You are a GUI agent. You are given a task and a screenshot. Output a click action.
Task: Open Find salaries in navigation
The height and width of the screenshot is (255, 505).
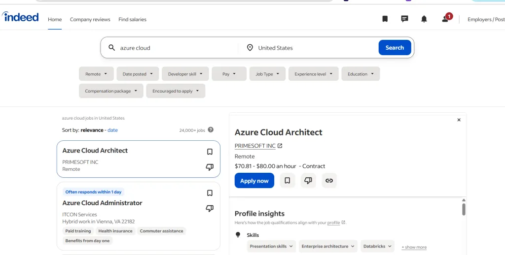pyautogui.click(x=132, y=19)
